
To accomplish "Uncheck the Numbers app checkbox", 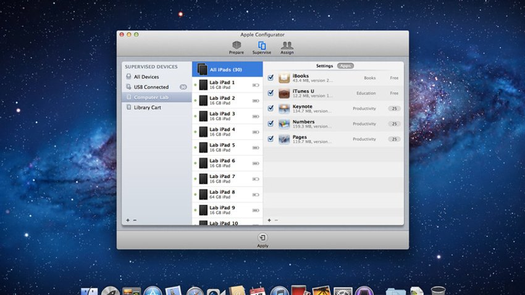I will pos(271,124).
